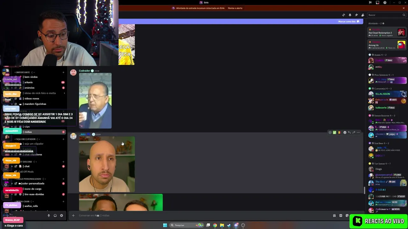Toggle the member list icon
Image resolution: width=408 pixels, height=229 pixels.
click(x=362, y=15)
